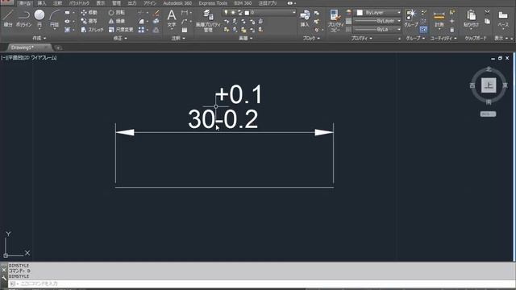Click the object color swatch box
Image resolution: width=516 pixels, height=290 pixels.
tap(360, 13)
